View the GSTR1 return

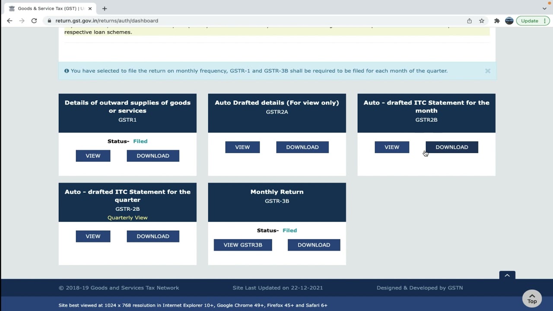pyautogui.click(x=93, y=156)
